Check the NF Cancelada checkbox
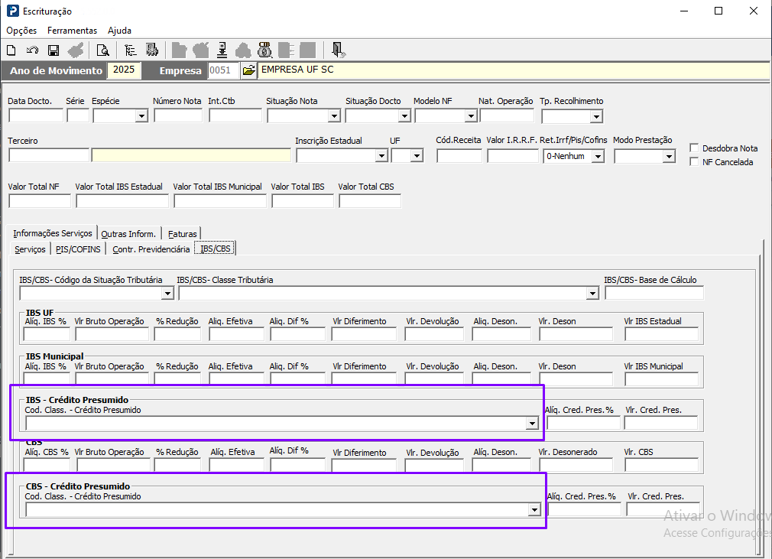 (x=694, y=162)
